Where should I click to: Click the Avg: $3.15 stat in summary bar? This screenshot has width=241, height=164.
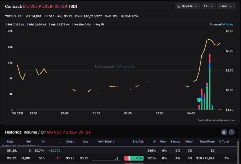[x=65, y=16]
